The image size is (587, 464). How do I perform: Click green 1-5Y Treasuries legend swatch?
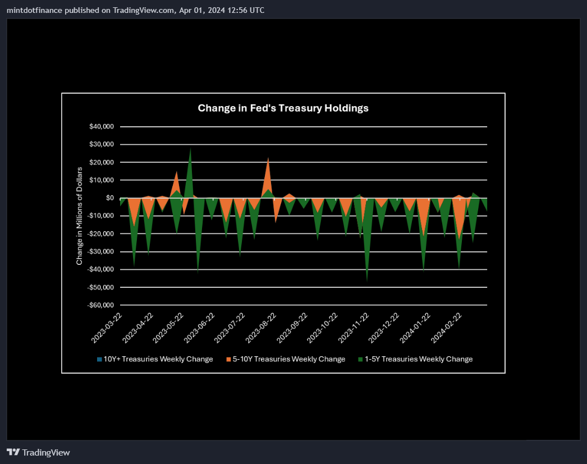[x=360, y=359]
